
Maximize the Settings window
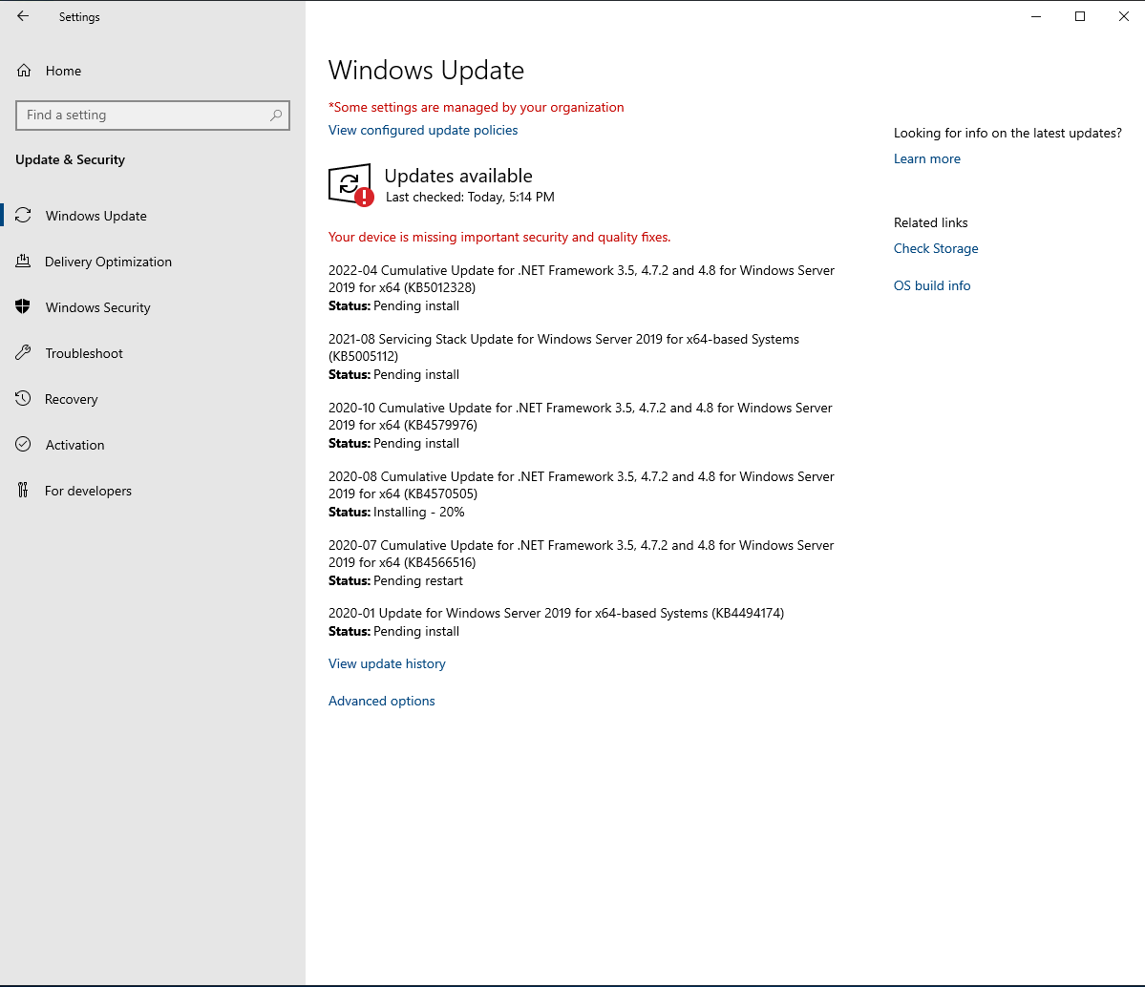pyautogui.click(x=1080, y=16)
